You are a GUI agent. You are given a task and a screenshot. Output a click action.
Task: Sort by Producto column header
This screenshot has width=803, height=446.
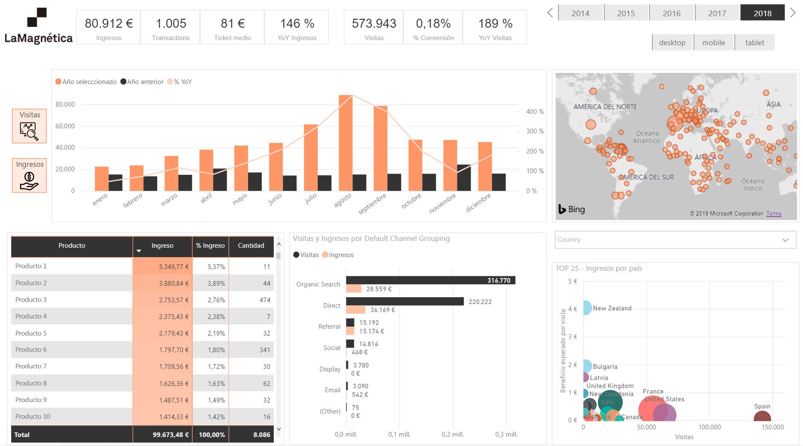point(72,246)
